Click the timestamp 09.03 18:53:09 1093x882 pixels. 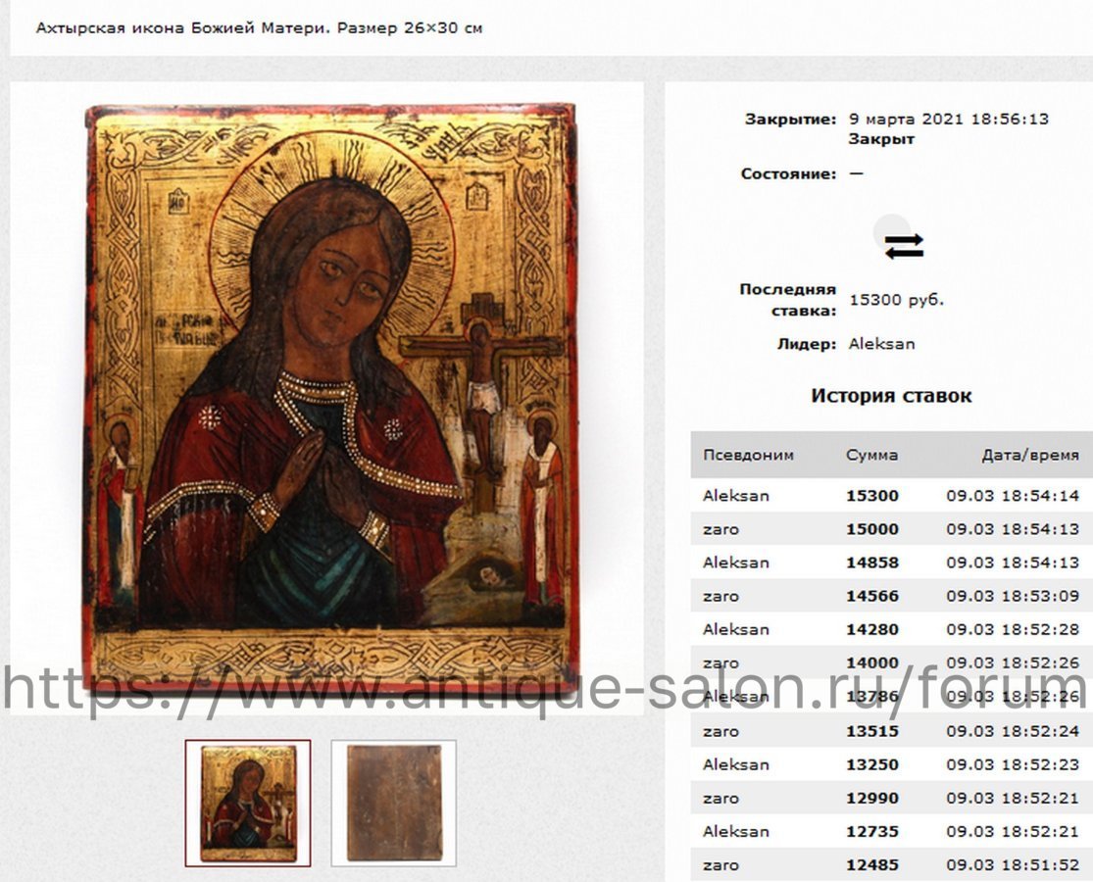tap(1013, 597)
